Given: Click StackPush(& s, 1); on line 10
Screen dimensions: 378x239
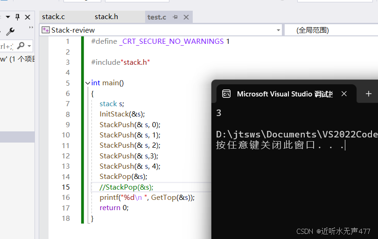Looking at the screenshot, I should [130, 135].
